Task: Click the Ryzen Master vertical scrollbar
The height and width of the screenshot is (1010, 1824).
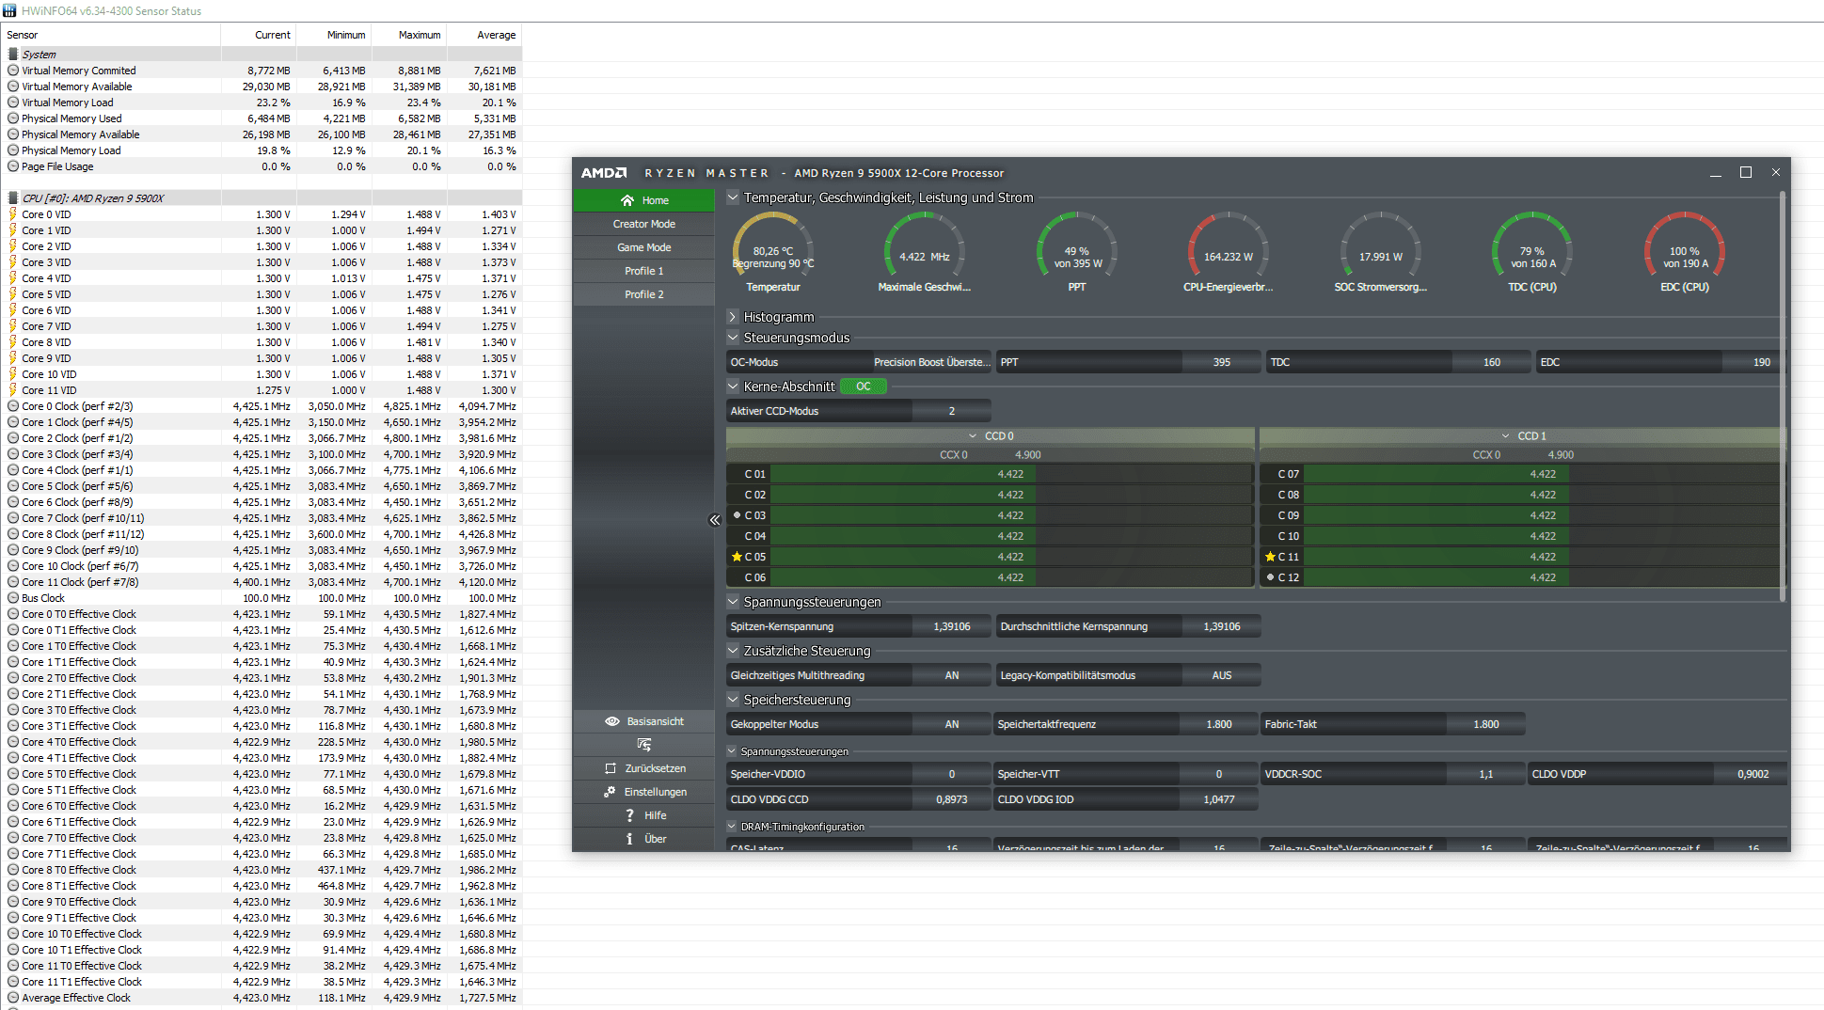Action: click(x=1783, y=395)
